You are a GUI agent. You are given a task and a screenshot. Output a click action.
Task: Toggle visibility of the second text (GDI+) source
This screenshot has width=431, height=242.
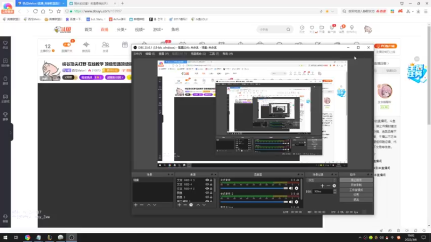point(207,184)
